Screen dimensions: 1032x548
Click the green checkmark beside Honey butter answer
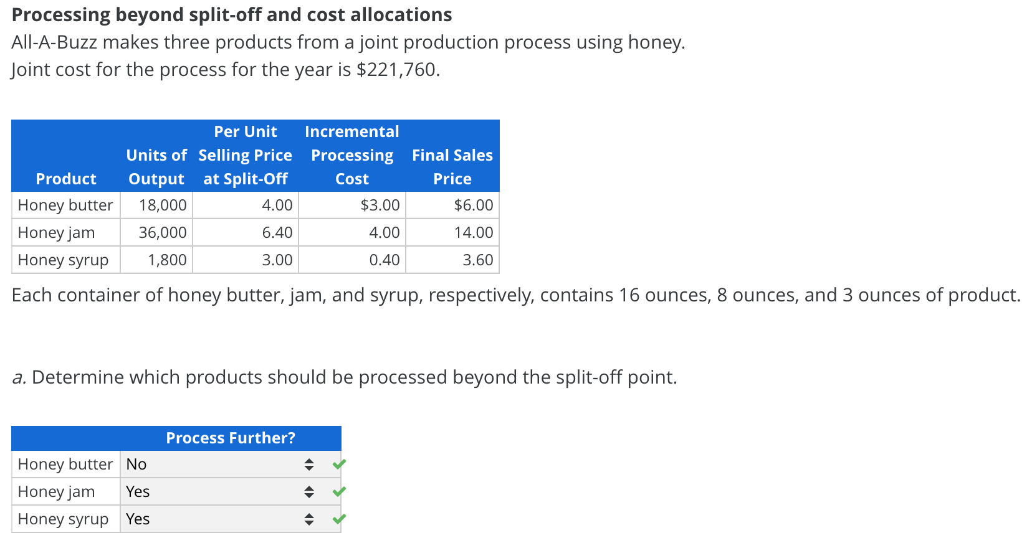pos(338,464)
